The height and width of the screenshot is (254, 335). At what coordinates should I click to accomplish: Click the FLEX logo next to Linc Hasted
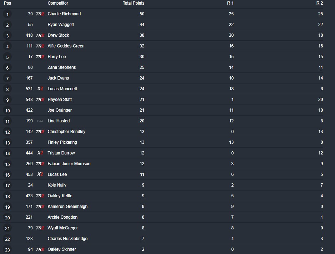(x=40, y=121)
